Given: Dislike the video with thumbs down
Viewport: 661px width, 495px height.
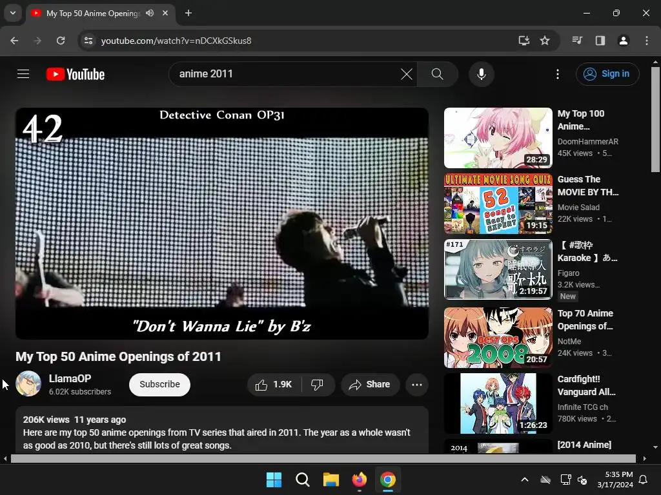Looking at the screenshot, I should (x=318, y=384).
